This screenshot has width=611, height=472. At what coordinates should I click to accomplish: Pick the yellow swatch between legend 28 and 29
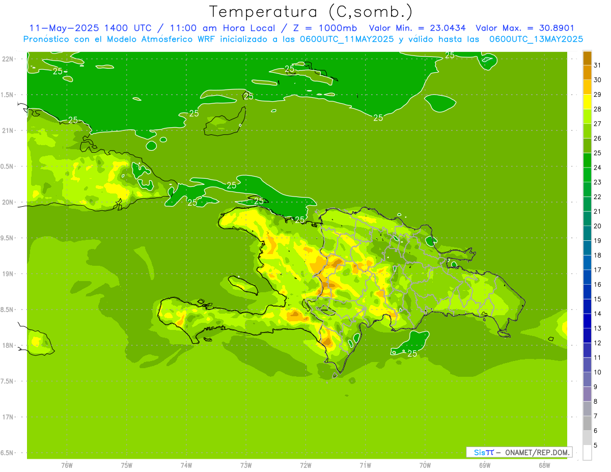point(587,102)
